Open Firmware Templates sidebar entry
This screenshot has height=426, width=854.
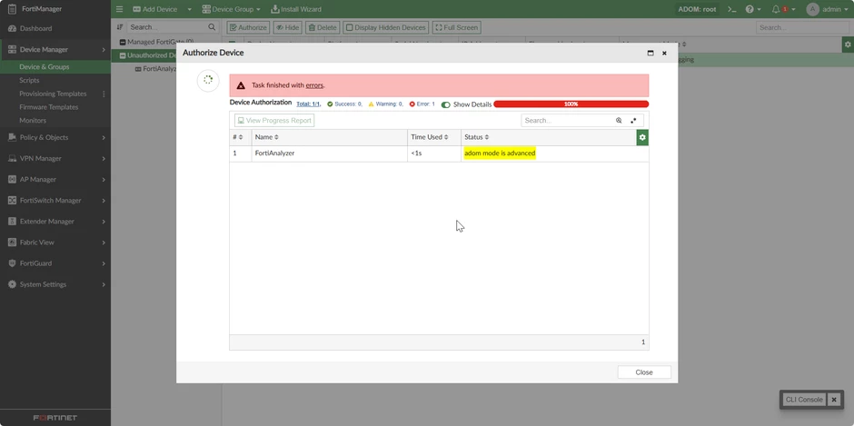pyautogui.click(x=49, y=107)
